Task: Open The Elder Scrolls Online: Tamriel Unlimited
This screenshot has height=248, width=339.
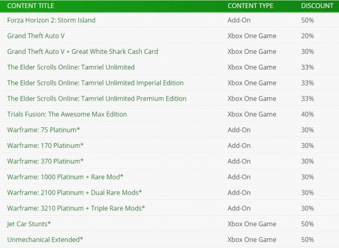Action: point(71,67)
